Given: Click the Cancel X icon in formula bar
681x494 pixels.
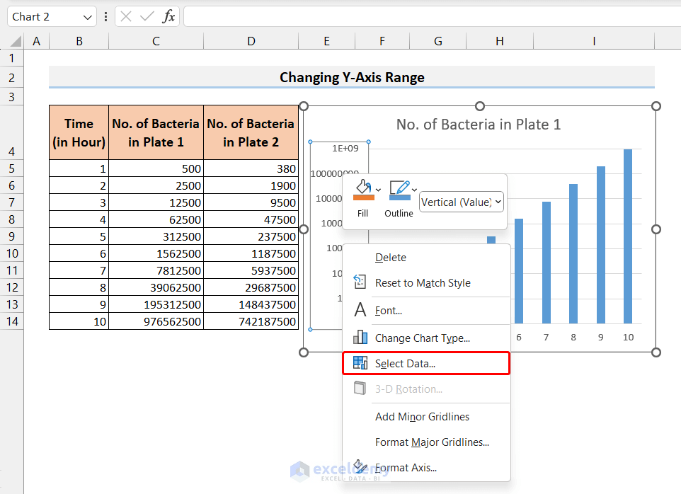Looking at the screenshot, I should 126,16.
